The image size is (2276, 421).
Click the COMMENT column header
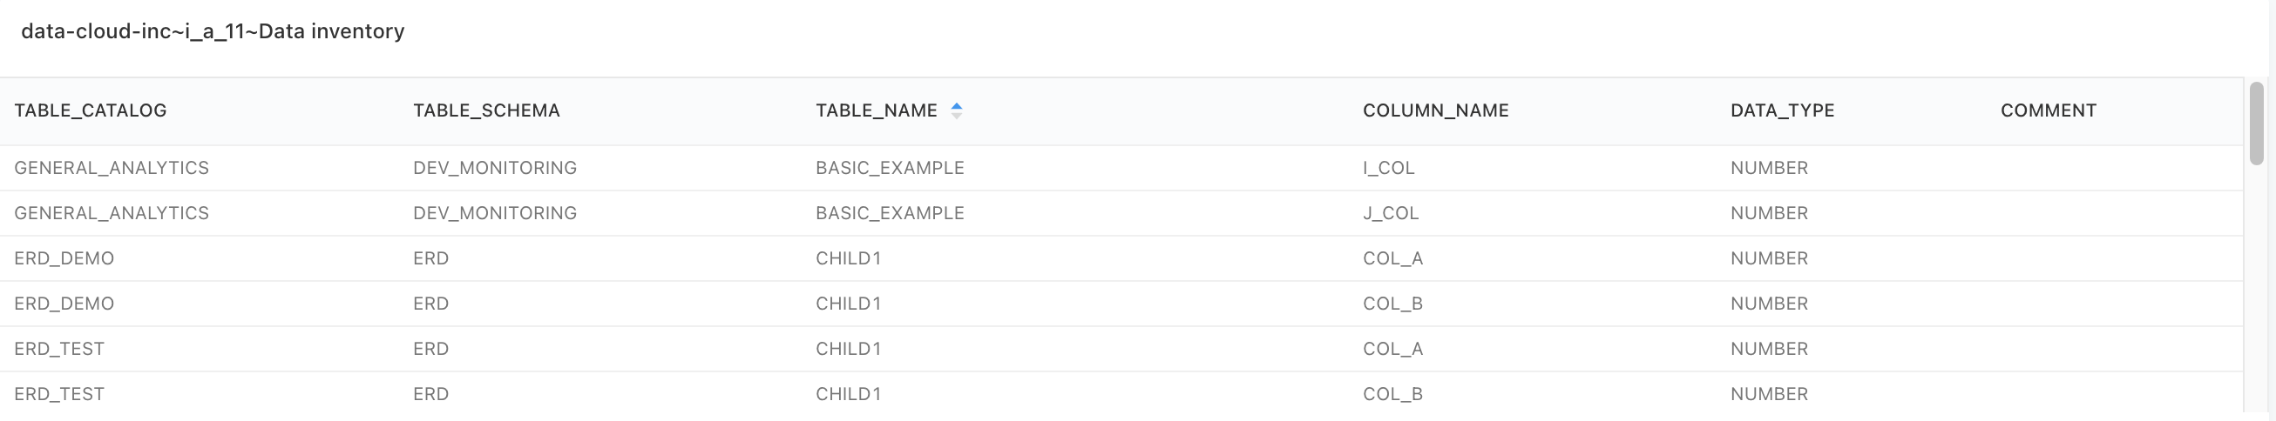point(2048,110)
